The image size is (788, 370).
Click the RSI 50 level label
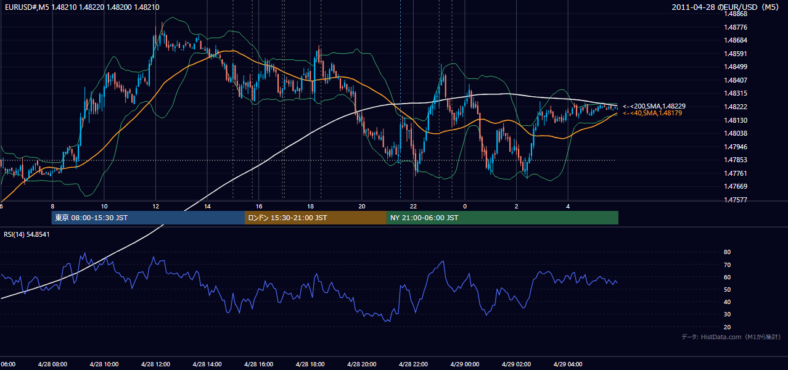tap(727, 289)
